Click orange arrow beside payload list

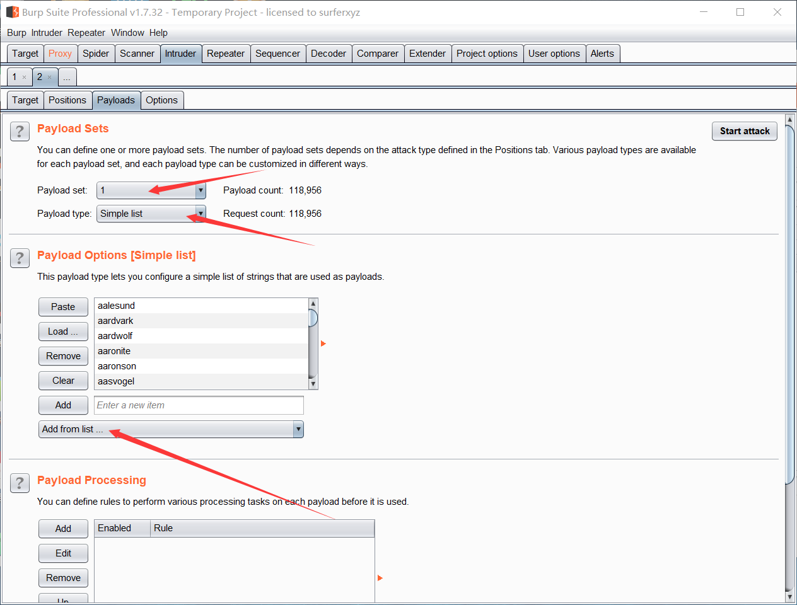click(x=323, y=343)
